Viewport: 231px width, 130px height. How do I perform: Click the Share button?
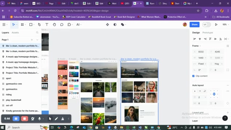194,25
